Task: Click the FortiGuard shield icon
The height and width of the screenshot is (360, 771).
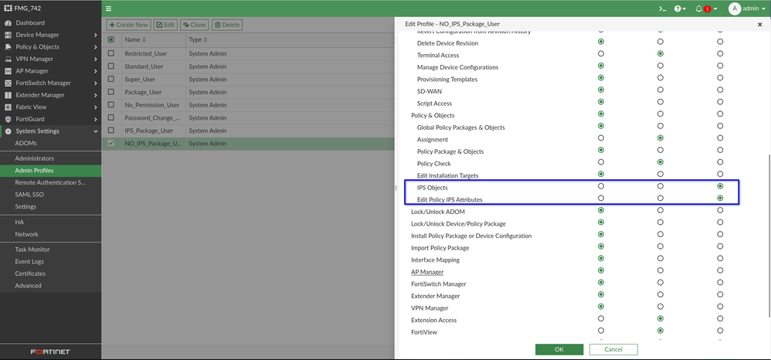Action: [x=8, y=119]
